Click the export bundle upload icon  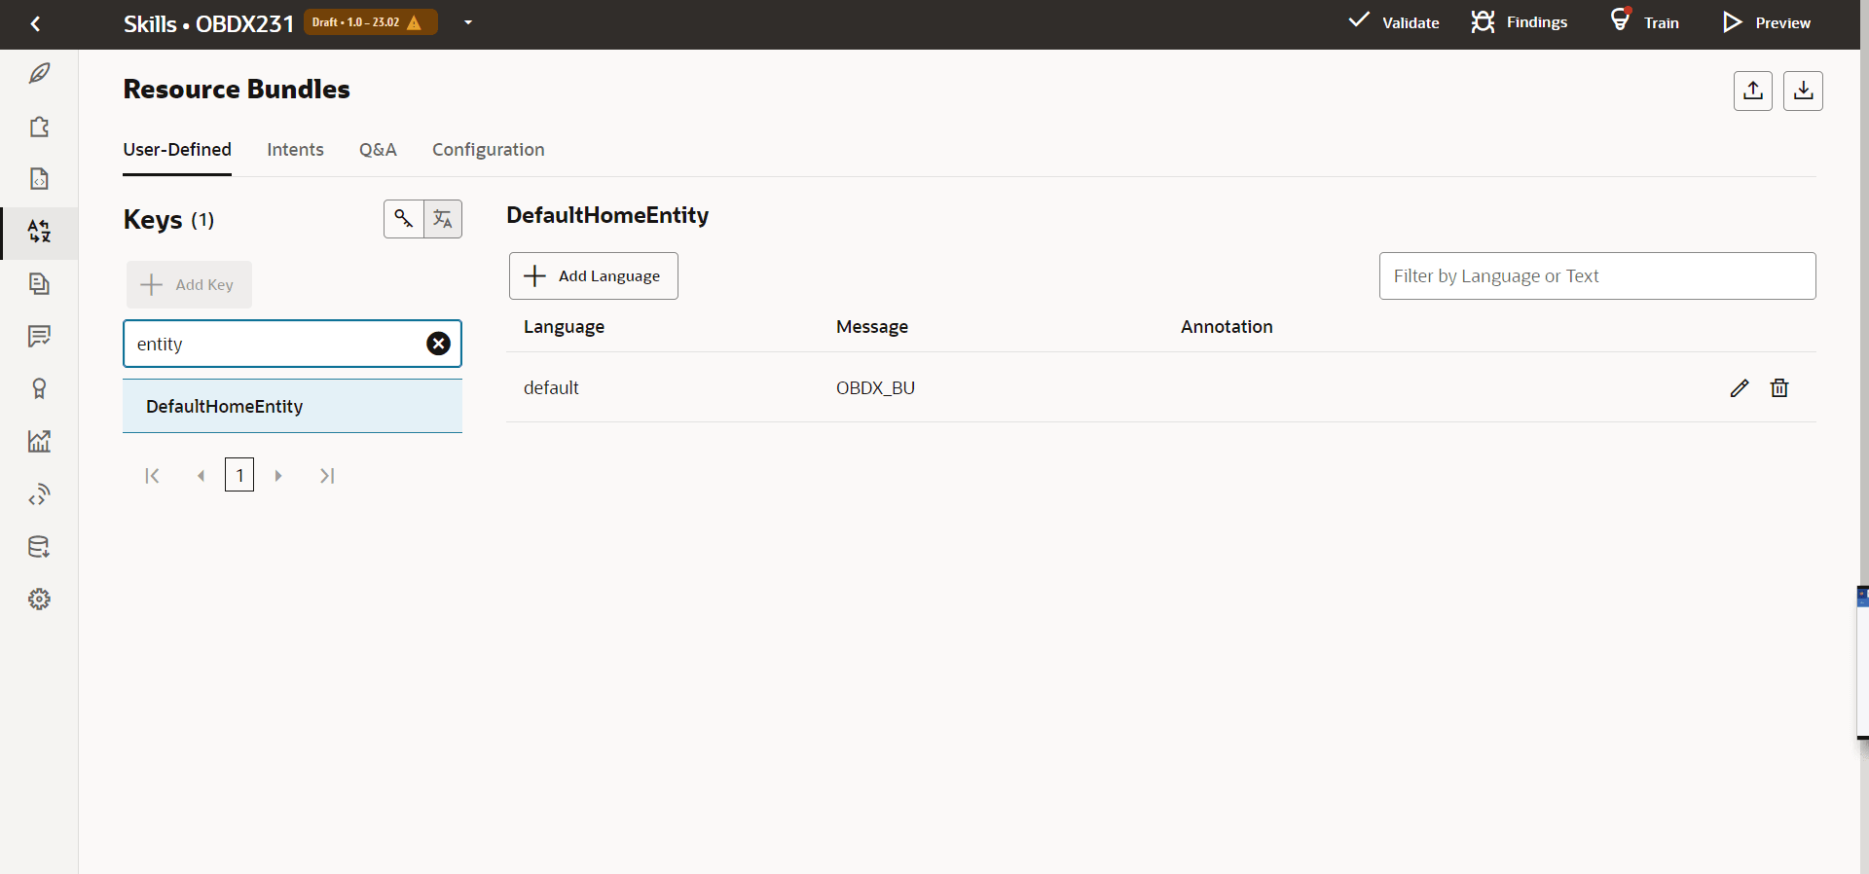[1753, 91]
